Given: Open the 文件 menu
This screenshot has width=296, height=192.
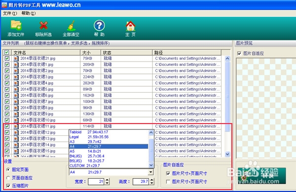Looking at the screenshot, I should click(x=10, y=13).
